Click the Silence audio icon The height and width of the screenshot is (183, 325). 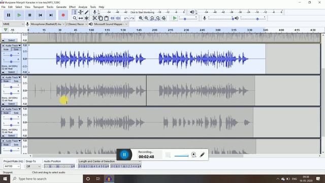click(118, 18)
